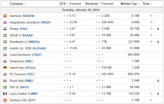Viewport: 164px width, 104px height.
Task: Click the sun icon for Hargreaves Lansdown
Action: [x=151, y=22]
